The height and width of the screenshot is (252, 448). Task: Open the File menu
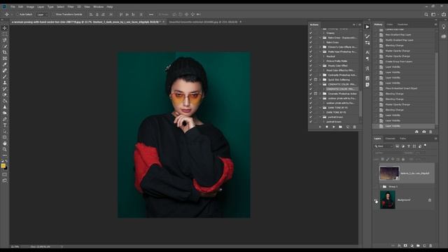13,7
